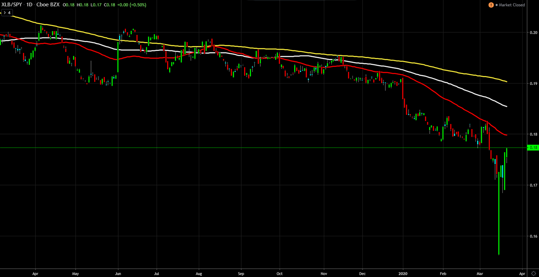Click the Dec label on time axis
The height and width of the screenshot is (277, 539).
coord(363,273)
